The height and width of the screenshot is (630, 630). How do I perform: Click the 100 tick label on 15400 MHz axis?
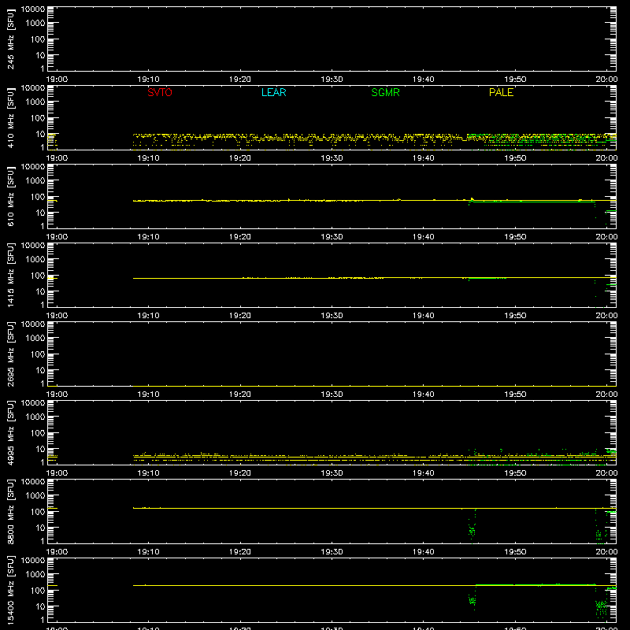[38, 591]
